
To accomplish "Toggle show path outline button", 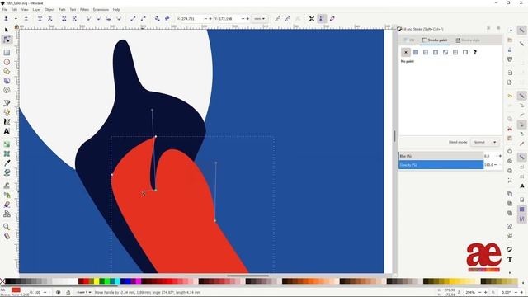I will tap(332, 19).
